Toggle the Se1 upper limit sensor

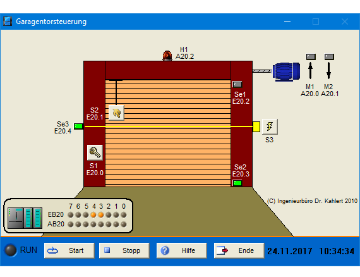coord(237,84)
